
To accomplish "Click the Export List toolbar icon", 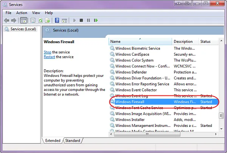I will pos(47,20).
